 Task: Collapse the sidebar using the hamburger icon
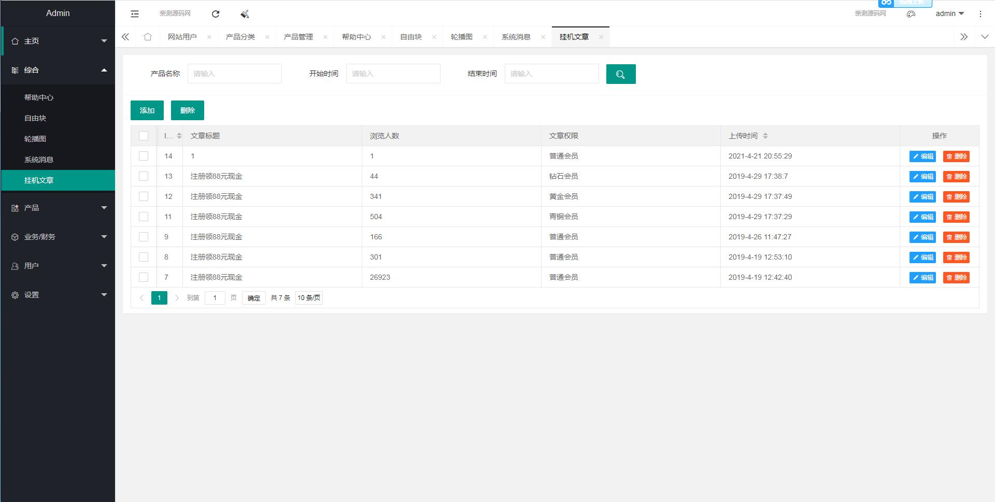pyautogui.click(x=134, y=14)
